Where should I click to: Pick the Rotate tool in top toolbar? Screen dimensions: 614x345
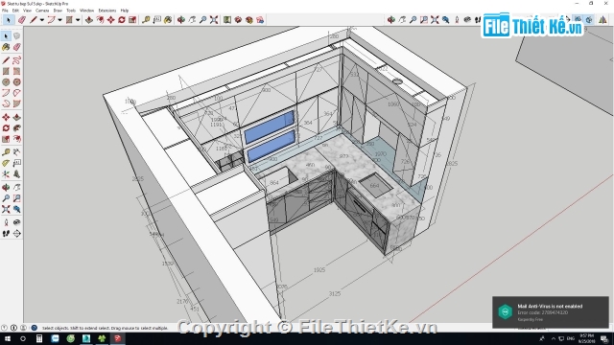pyautogui.click(x=122, y=19)
